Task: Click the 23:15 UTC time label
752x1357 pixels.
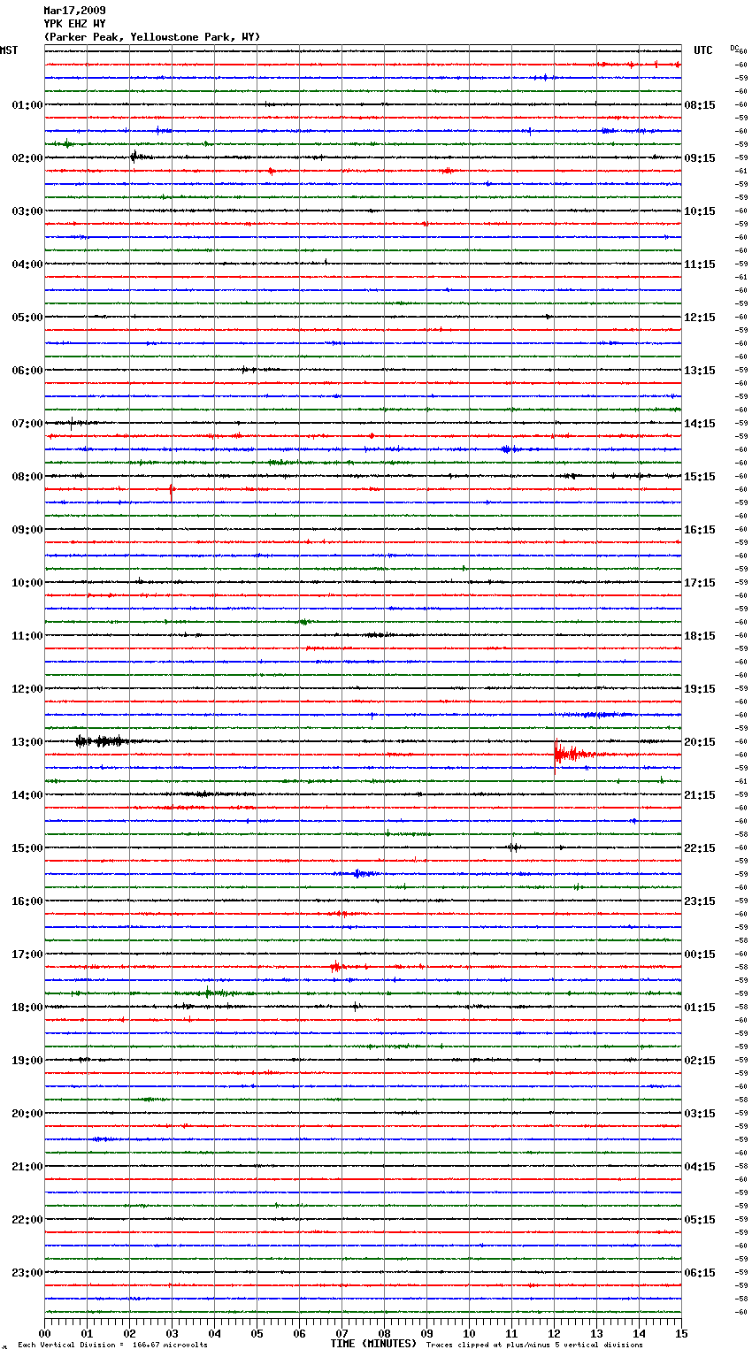Action: [700, 901]
